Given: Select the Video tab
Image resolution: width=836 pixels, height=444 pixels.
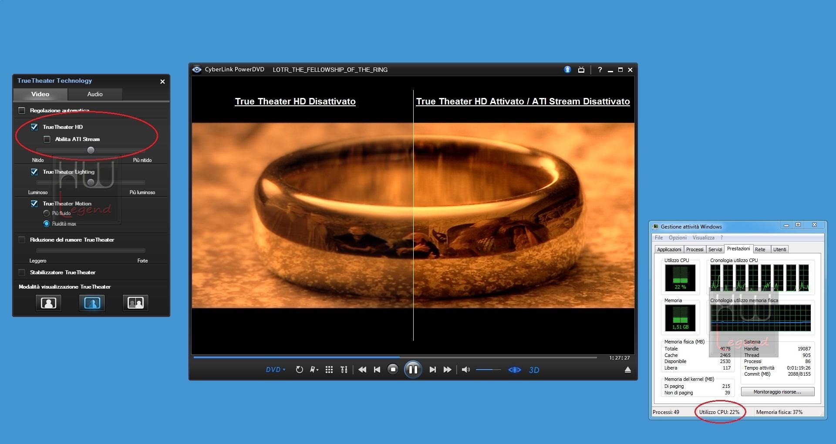Looking at the screenshot, I should tap(40, 94).
